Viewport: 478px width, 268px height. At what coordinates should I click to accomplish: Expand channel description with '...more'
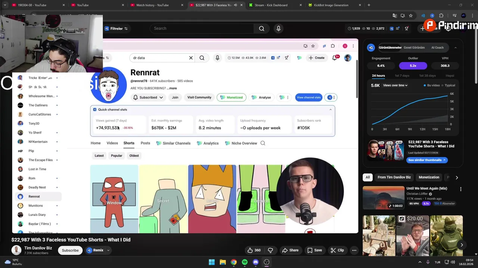point(172,88)
